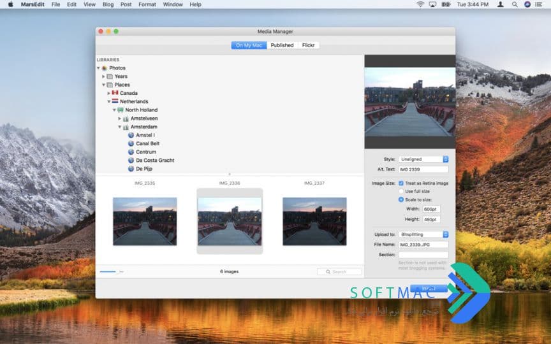Click the Siri icon in menu bar
Screen dimensions: 551x344
click(x=527, y=4)
